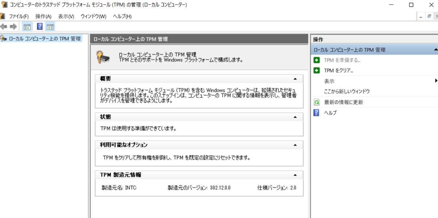
Task: Click the TPM app icon in title bar
Action: click(x=4, y=5)
